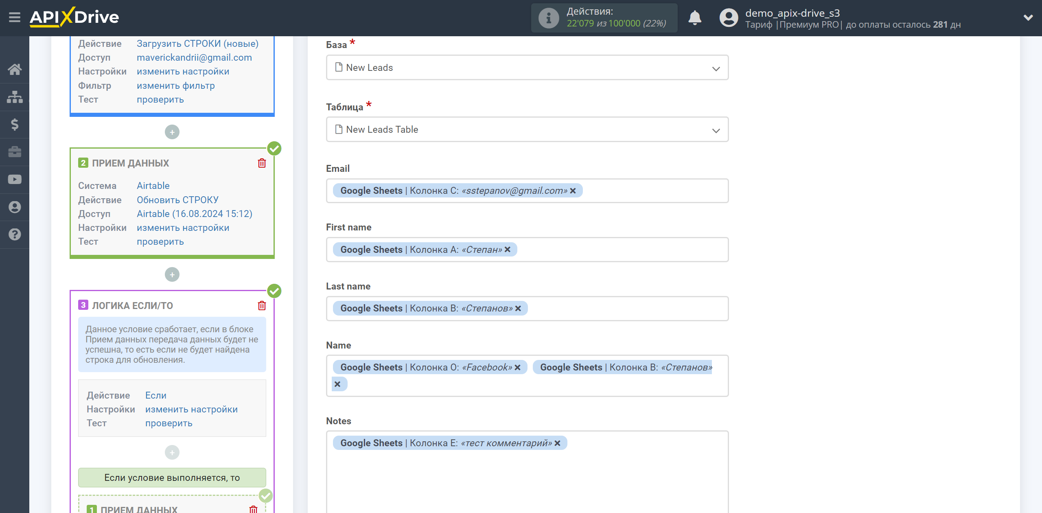The width and height of the screenshot is (1042, 513).
Task: Click the plus button between blocks 1 and 2
Action: point(172,132)
